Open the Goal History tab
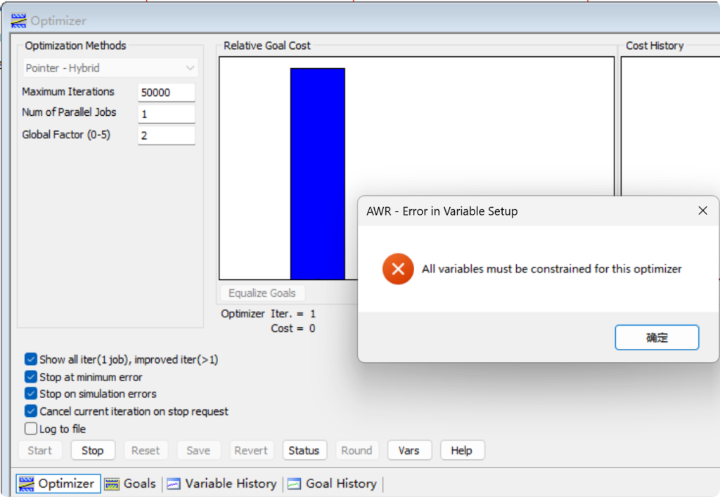720x497 pixels. pyautogui.click(x=340, y=484)
